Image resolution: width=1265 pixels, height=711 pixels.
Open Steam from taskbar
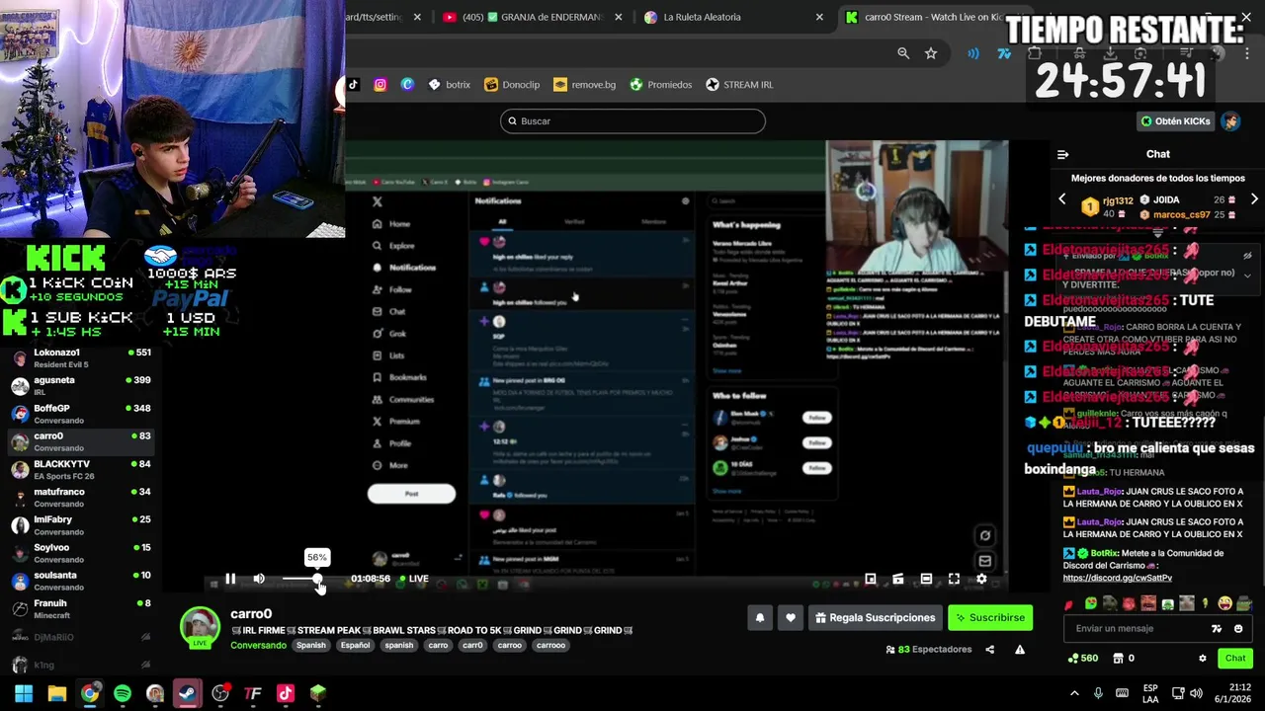tap(188, 693)
